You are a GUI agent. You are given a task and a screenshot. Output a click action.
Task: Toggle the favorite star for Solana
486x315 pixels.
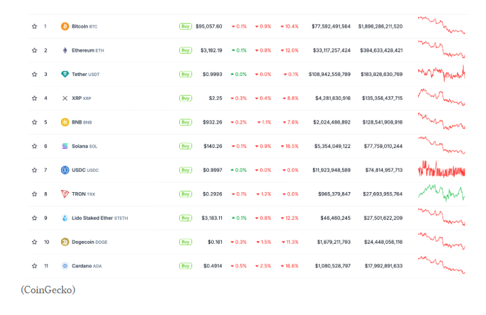click(34, 146)
